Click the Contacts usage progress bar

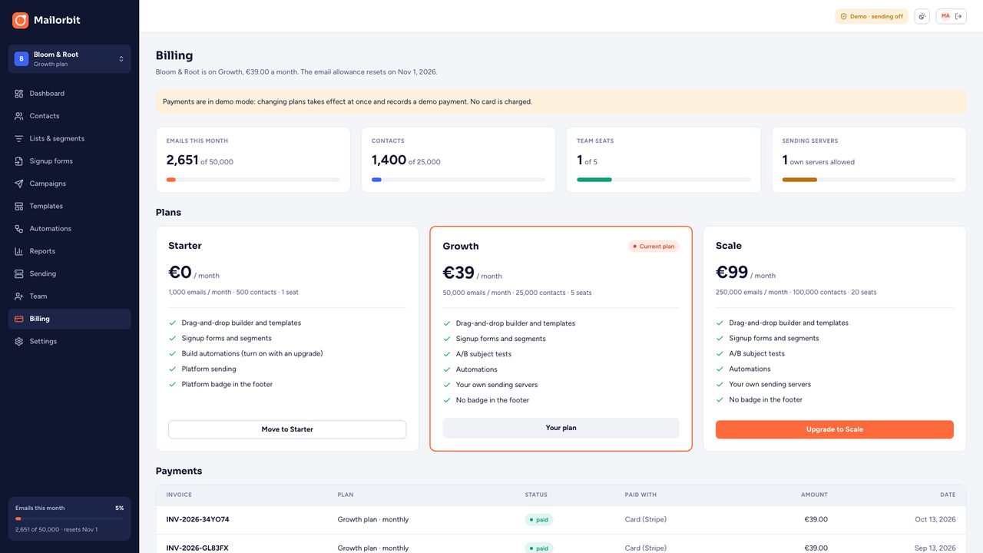pos(458,180)
